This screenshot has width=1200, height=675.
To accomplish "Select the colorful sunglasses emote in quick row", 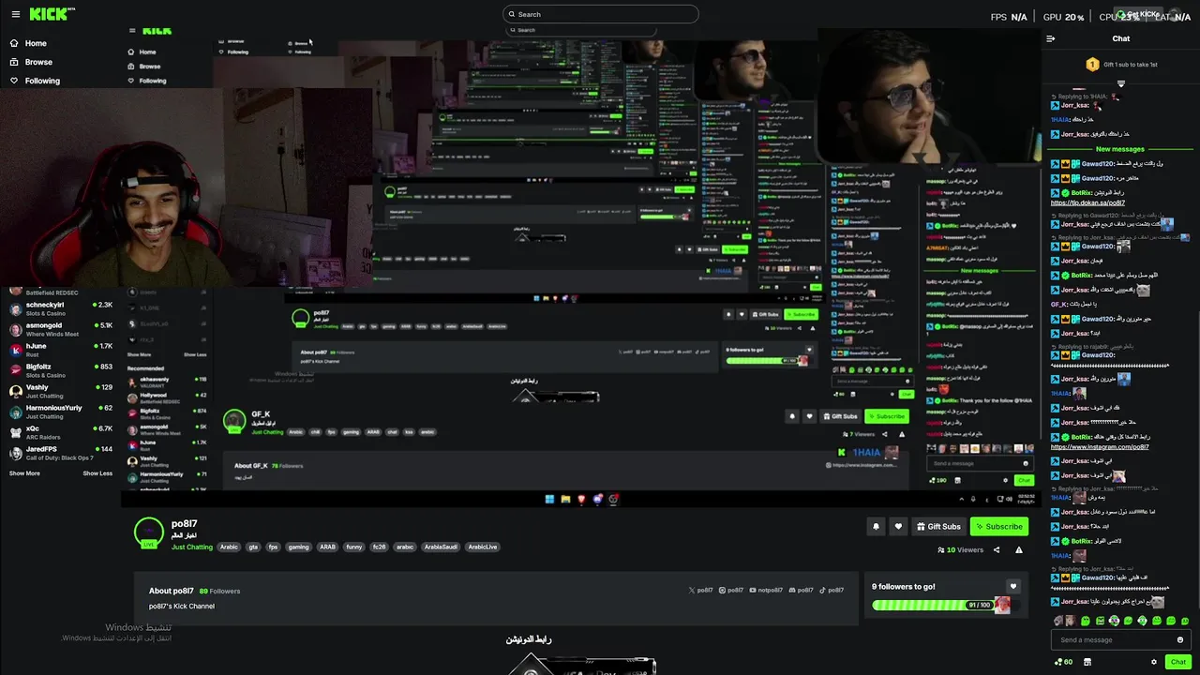I will [1115, 621].
